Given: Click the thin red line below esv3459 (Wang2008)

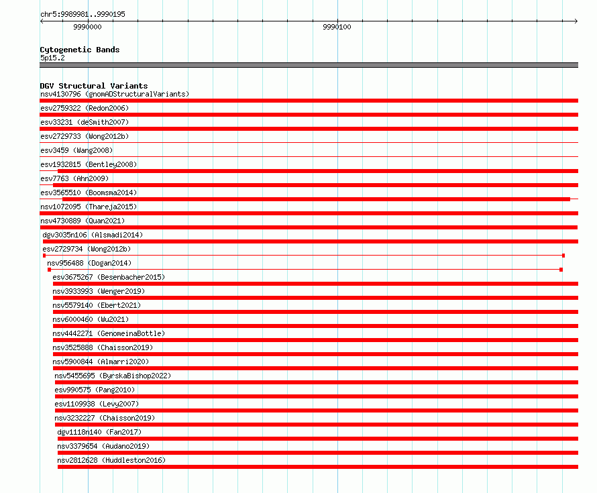Looking at the screenshot, I should point(309,156).
